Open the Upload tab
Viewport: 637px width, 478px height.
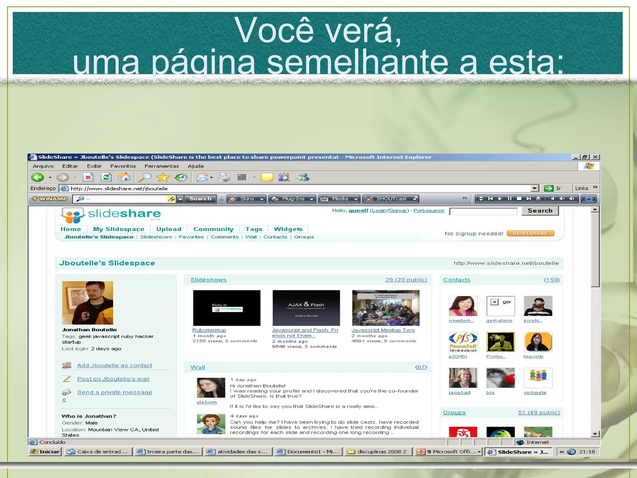[169, 229]
